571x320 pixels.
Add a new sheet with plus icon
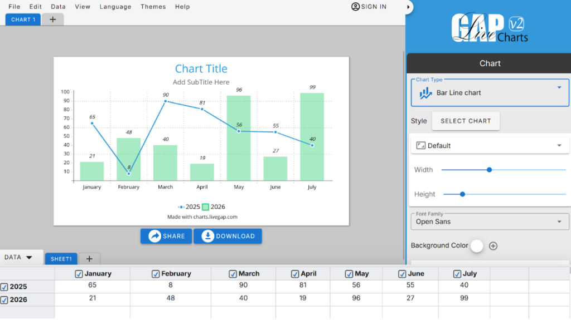[89, 259]
